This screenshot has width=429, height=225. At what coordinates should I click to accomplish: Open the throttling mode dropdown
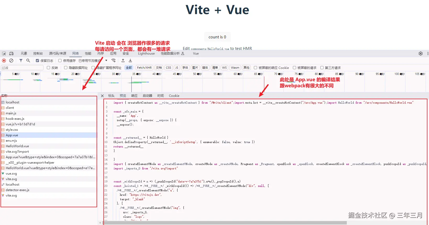(x=93, y=61)
